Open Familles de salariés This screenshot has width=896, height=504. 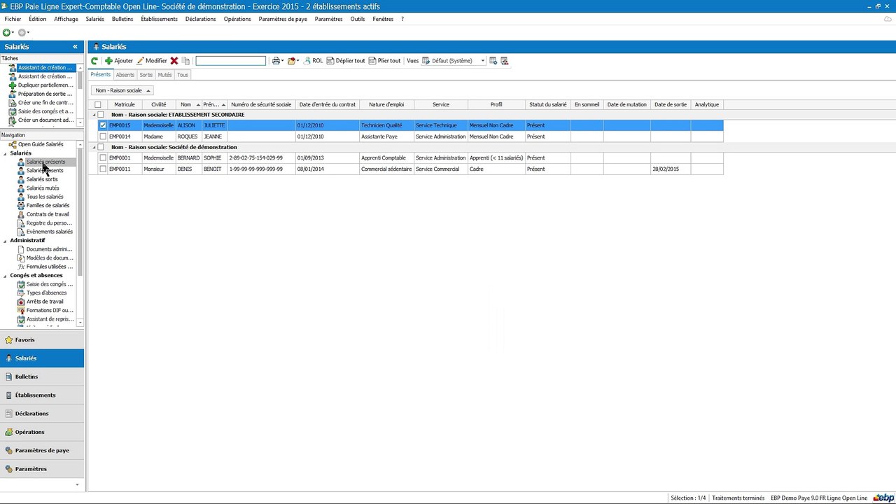click(x=48, y=206)
